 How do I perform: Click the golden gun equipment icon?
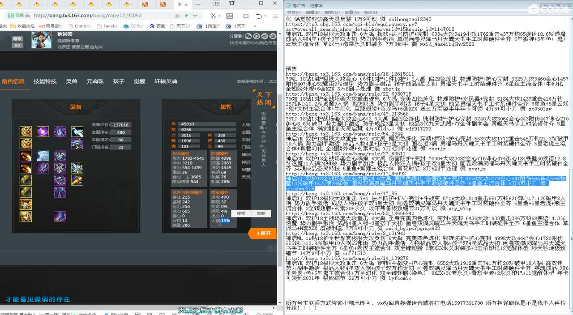click(77, 180)
